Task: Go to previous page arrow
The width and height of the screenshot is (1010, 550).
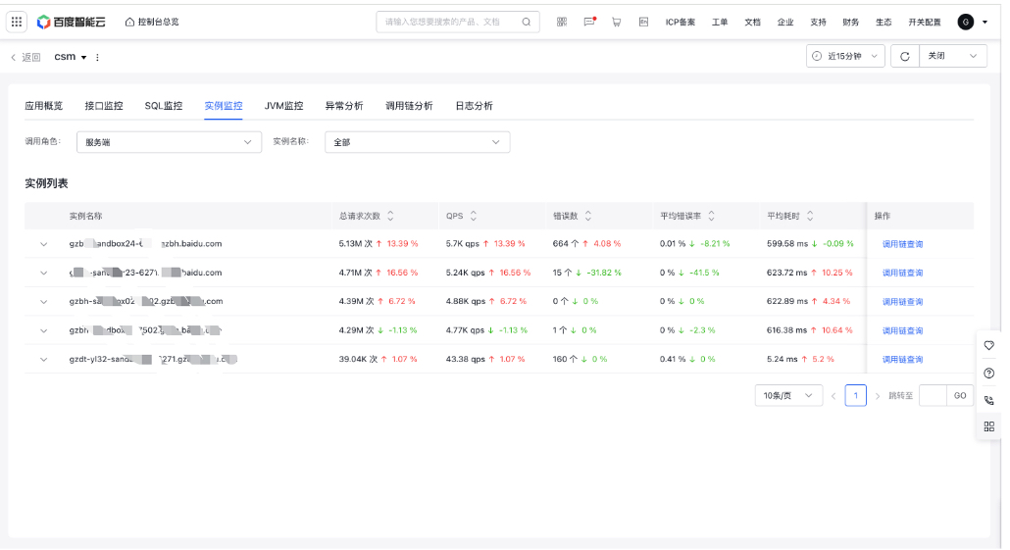Action: 833,396
